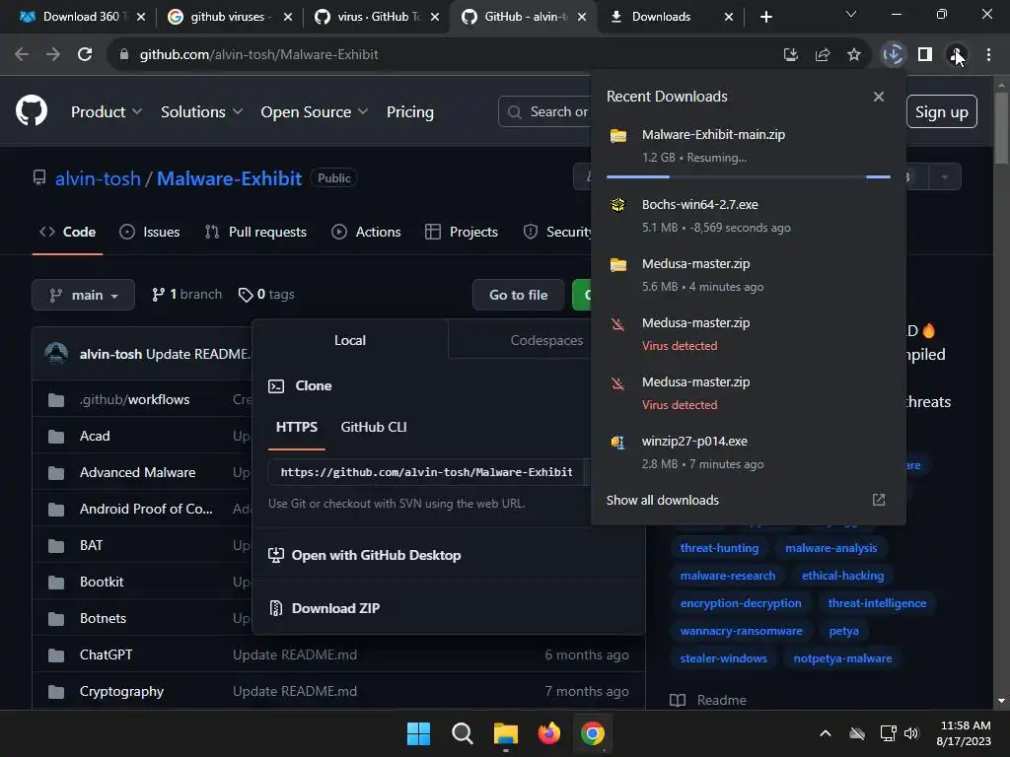Show hidden system tray icons

click(x=826, y=733)
